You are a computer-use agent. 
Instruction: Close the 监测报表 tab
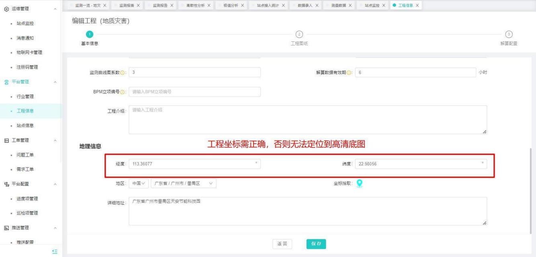(138, 5)
